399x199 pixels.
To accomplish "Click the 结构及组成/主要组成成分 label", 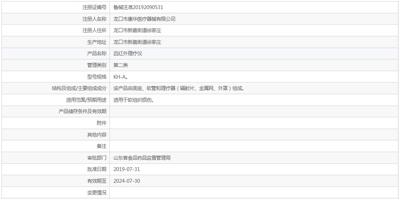I will point(79,88).
